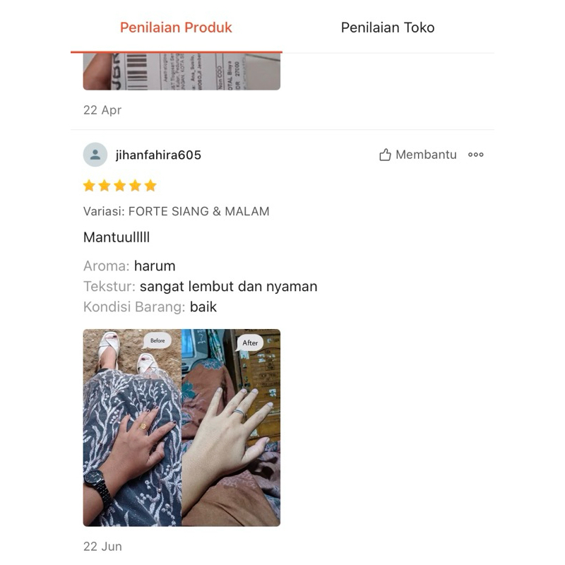This screenshot has width=565, height=565.
Task: Open the before and after hand photo
Action: 182,428
